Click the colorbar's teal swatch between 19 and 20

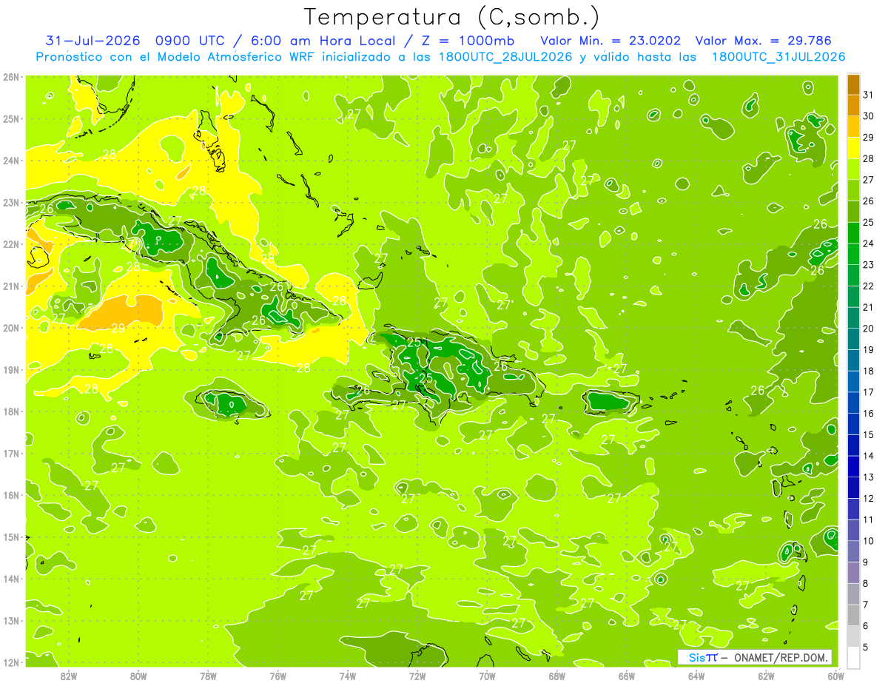(853, 339)
